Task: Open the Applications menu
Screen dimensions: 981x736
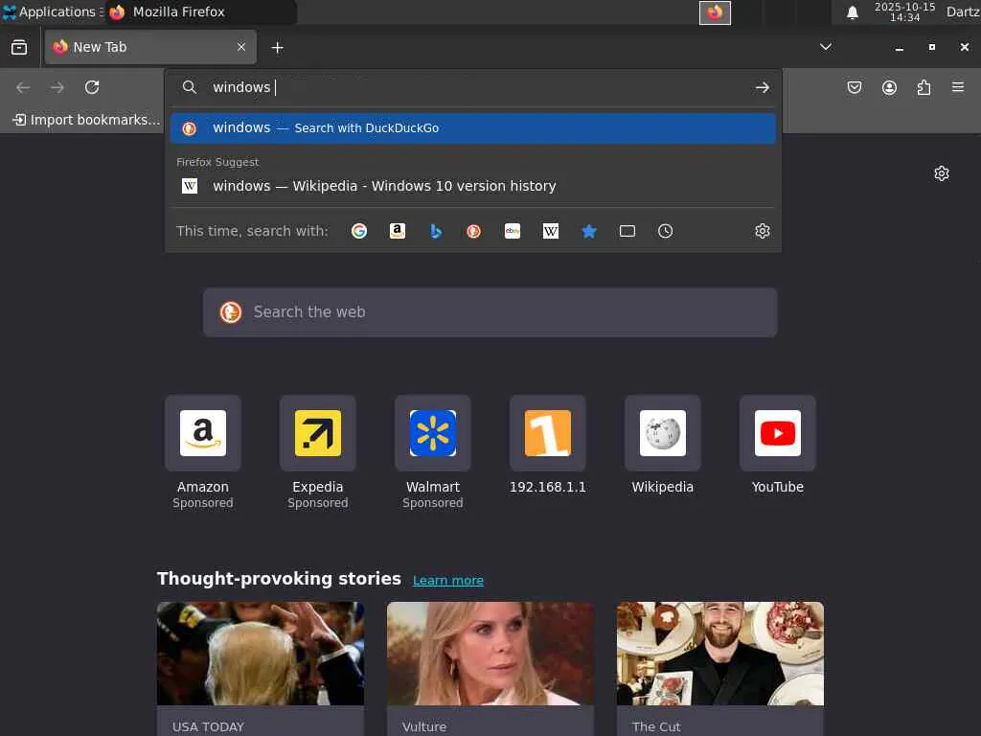Action: click(52, 11)
